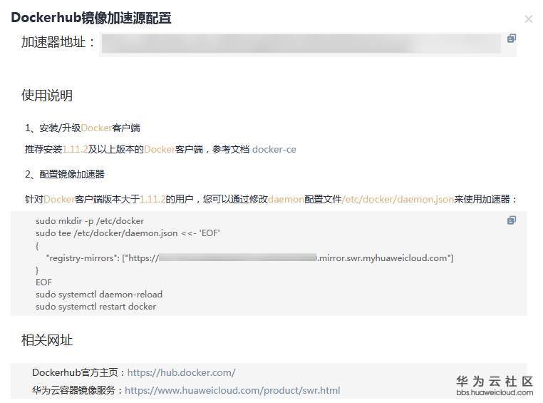The image size is (543, 403).
Task: Copy the daemon.json code block with copy icon
Action: click(x=511, y=220)
